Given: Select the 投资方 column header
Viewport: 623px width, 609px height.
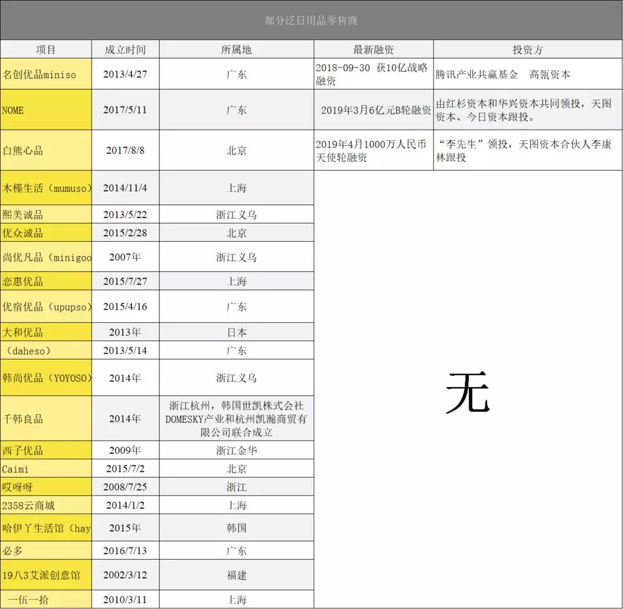Looking at the screenshot, I should (x=528, y=49).
